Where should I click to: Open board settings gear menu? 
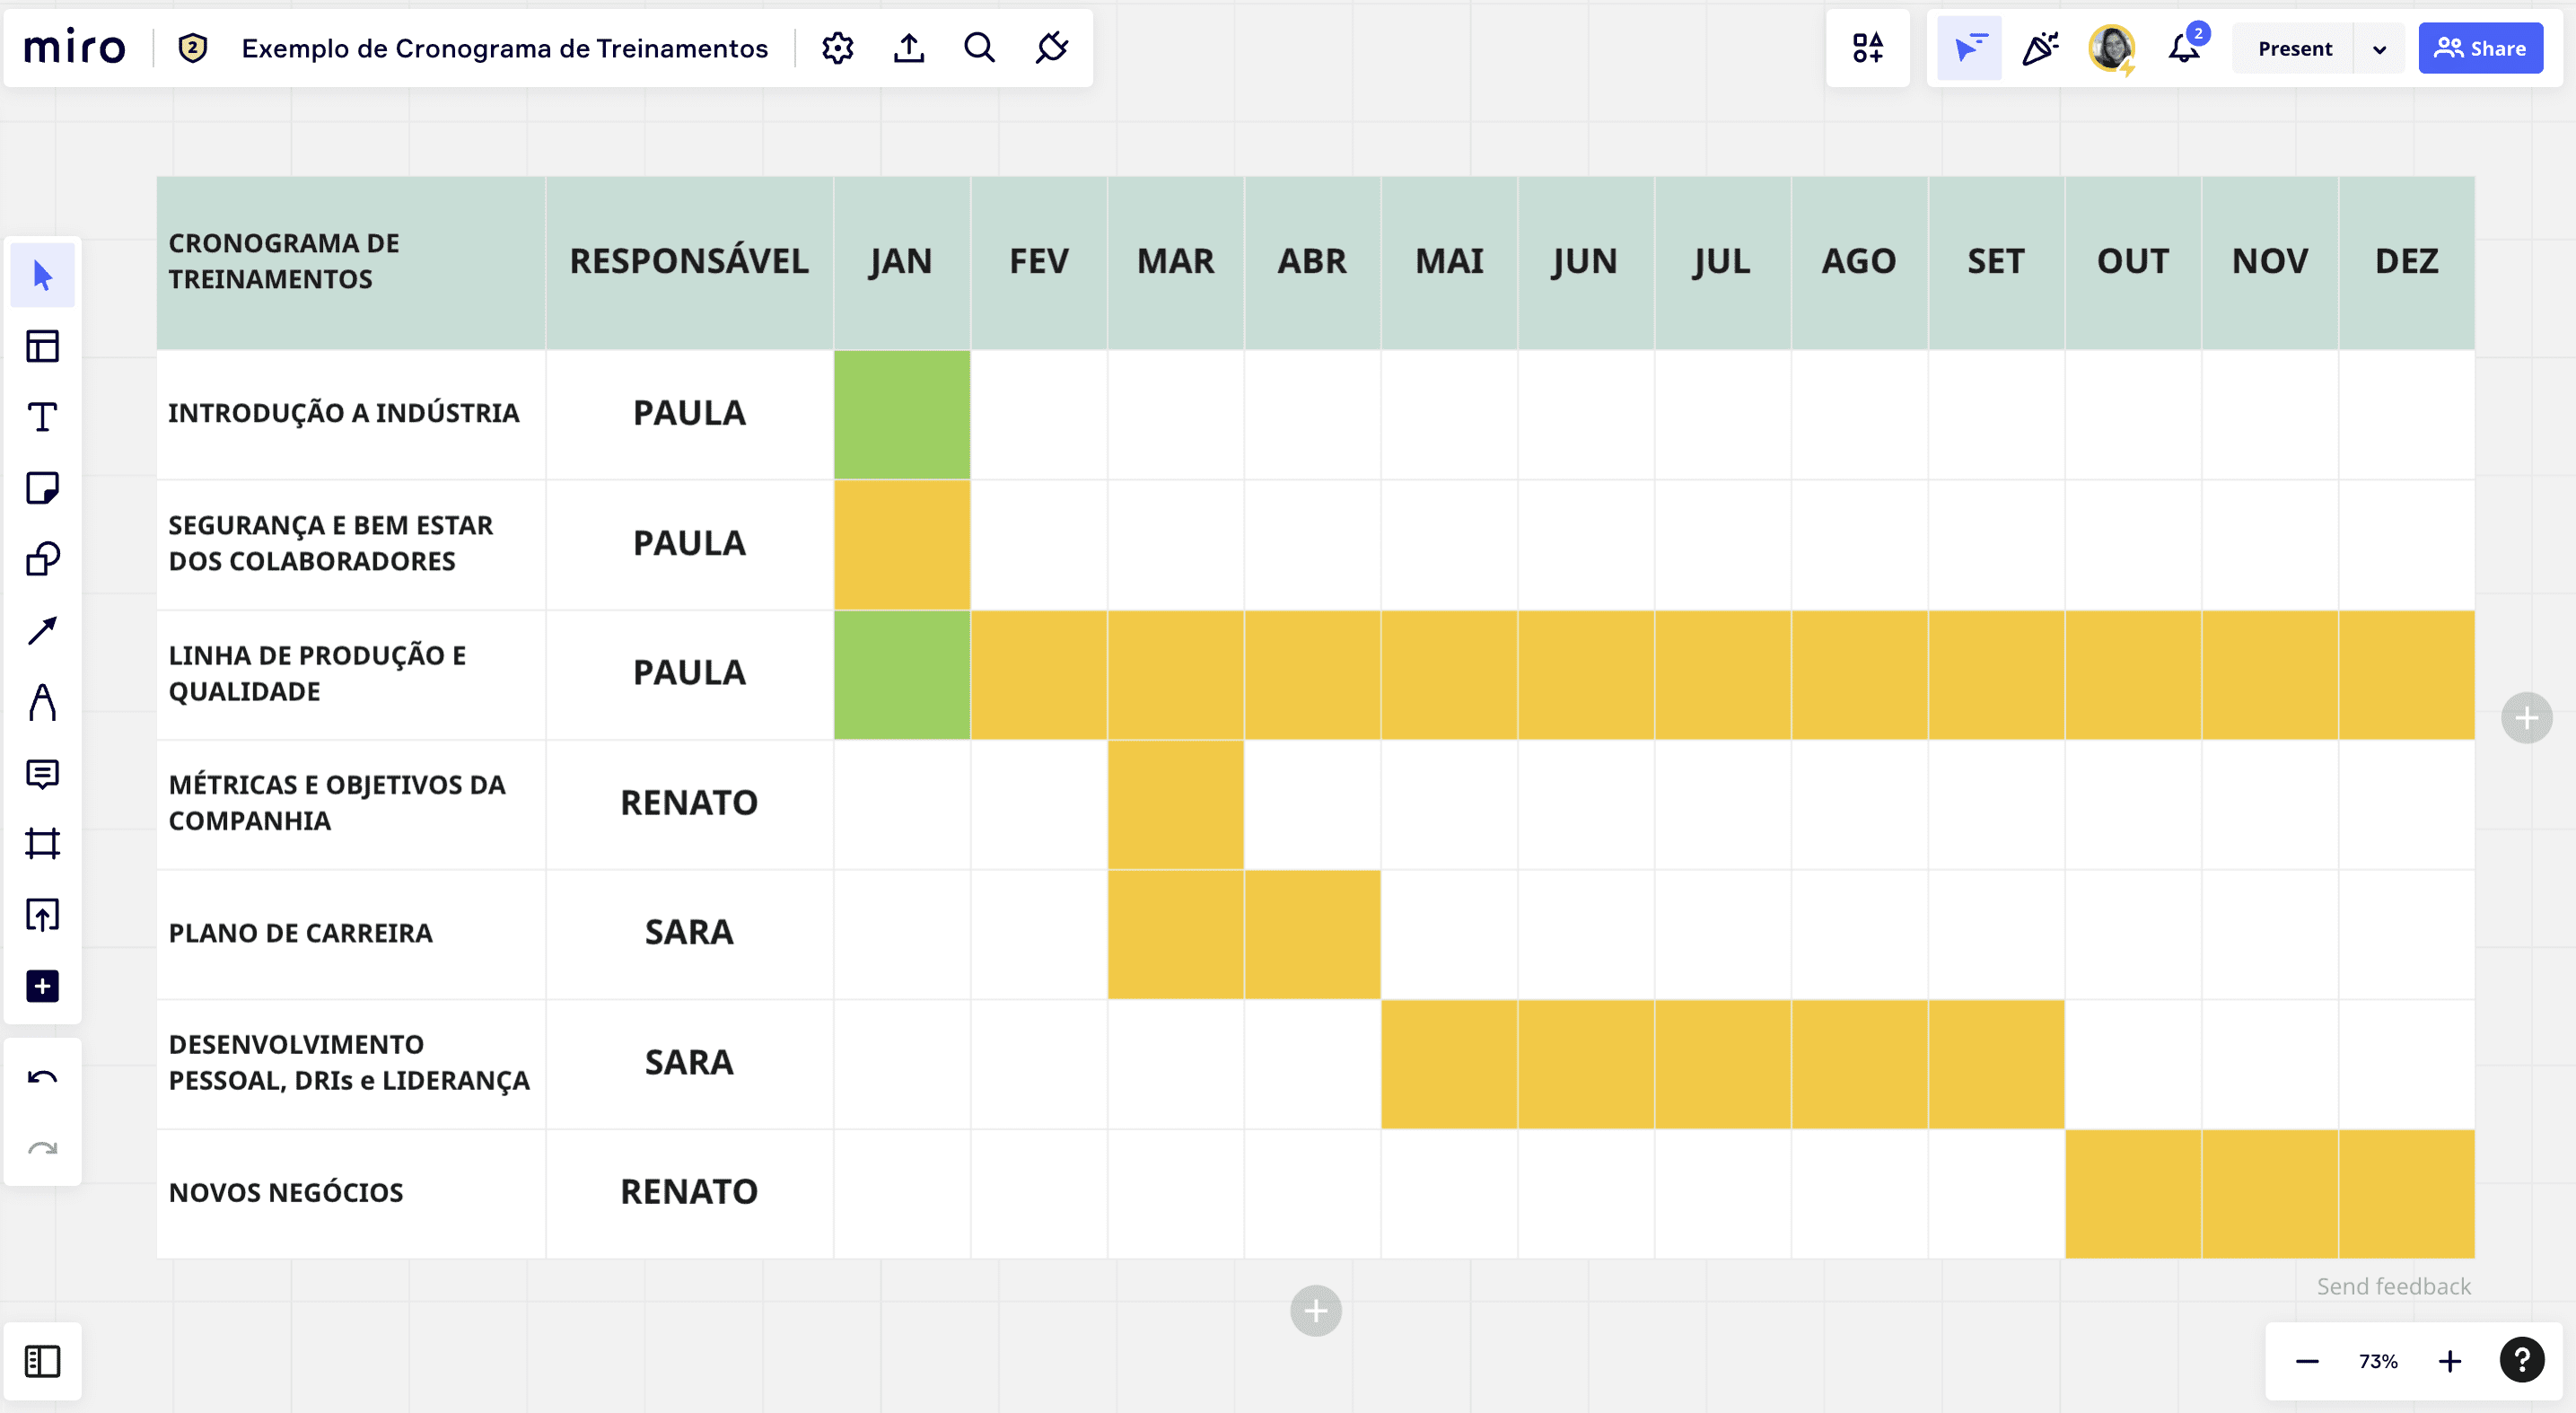837,48
